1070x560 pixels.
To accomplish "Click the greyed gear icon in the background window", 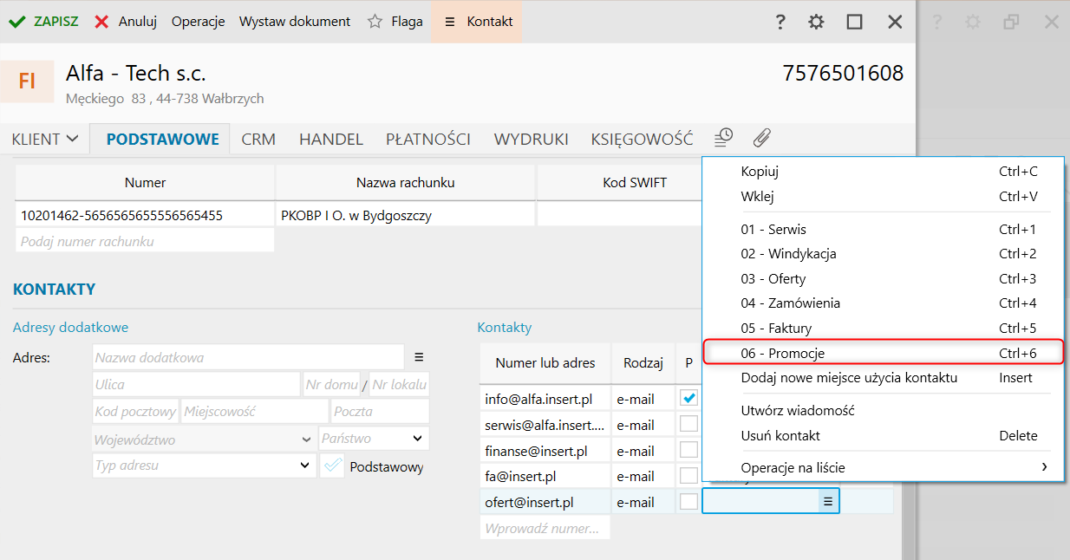I will click(x=973, y=22).
